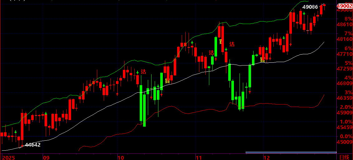Click the 買 signal nearest the 12 gridline
Viewport: 353px width, 160px height.
point(262,60)
